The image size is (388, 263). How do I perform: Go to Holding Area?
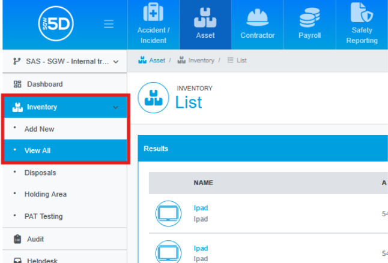[45, 195]
